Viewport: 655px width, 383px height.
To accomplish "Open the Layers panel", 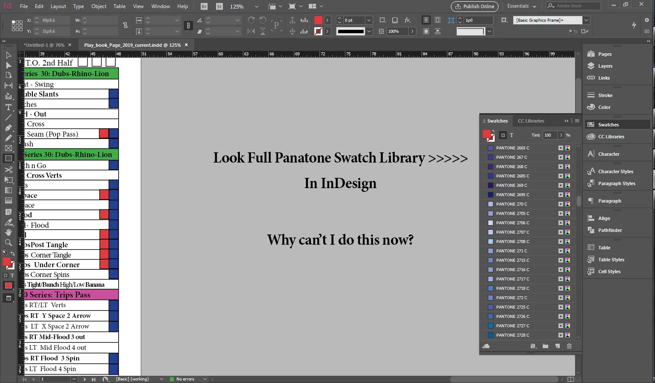I will 605,66.
